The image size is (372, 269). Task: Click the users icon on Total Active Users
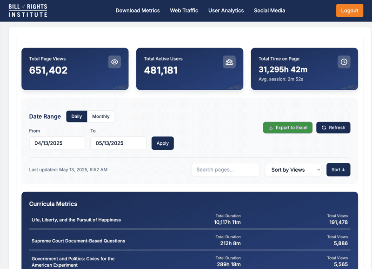coord(229,62)
